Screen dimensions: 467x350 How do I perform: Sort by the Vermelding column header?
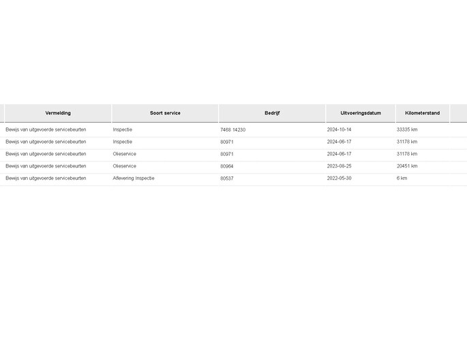58,113
